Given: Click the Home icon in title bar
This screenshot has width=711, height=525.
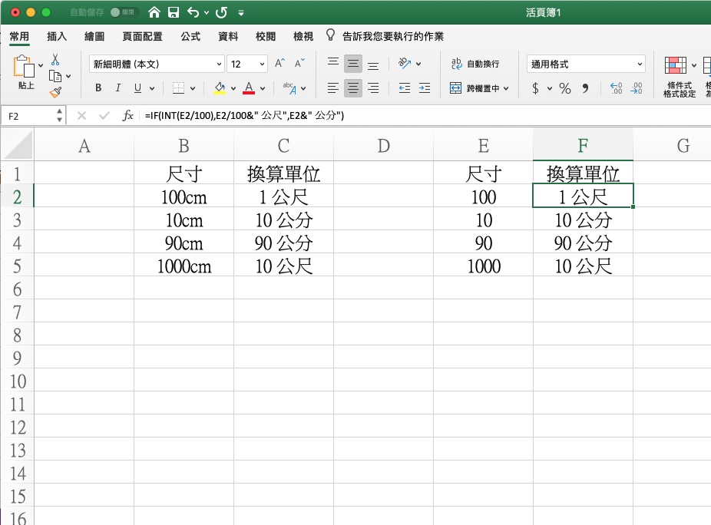Looking at the screenshot, I should (154, 12).
